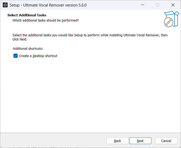
Task: Click the empty title bar area before minimize
Action: click(x=112, y=5)
